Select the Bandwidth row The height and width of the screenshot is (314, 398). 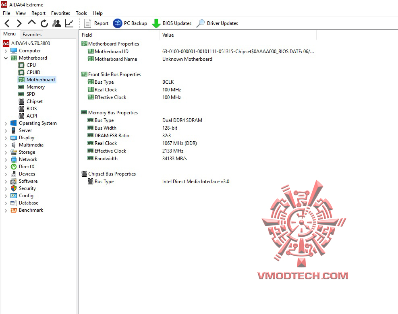click(198, 159)
